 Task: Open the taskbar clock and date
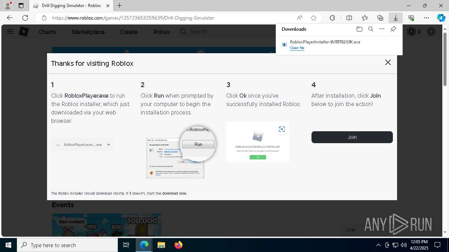click(419, 245)
